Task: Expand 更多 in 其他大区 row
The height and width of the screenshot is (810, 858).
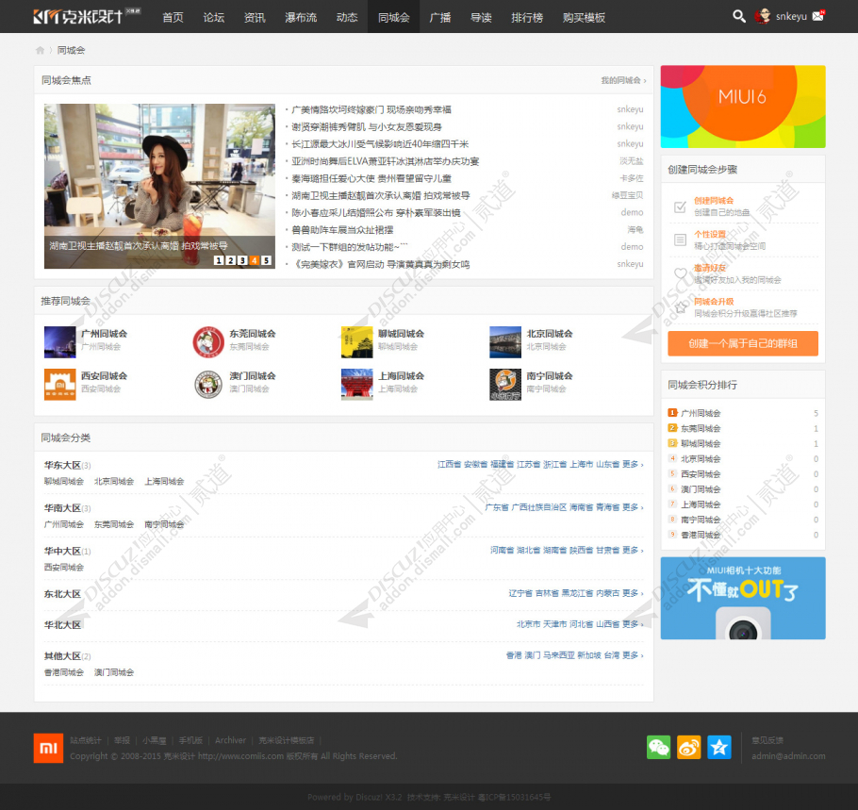Action: [633, 655]
